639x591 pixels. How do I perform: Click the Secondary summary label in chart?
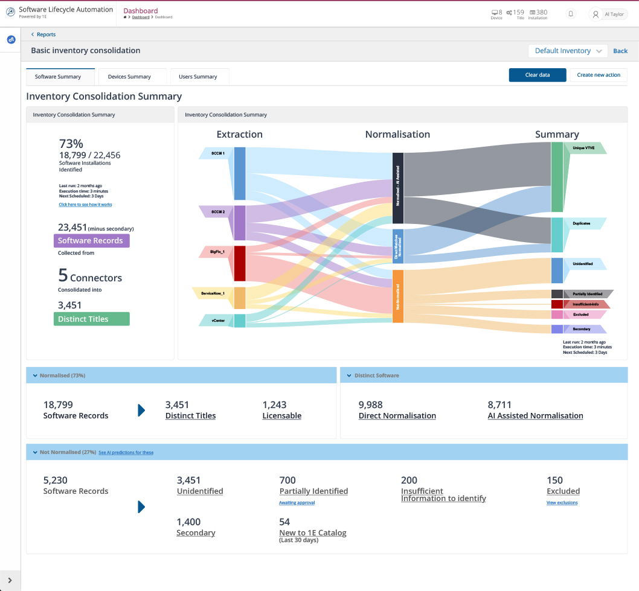[x=585, y=329]
